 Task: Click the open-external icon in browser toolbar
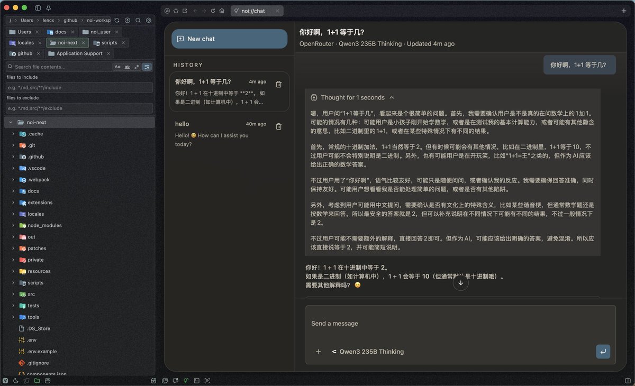(x=185, y=11)
